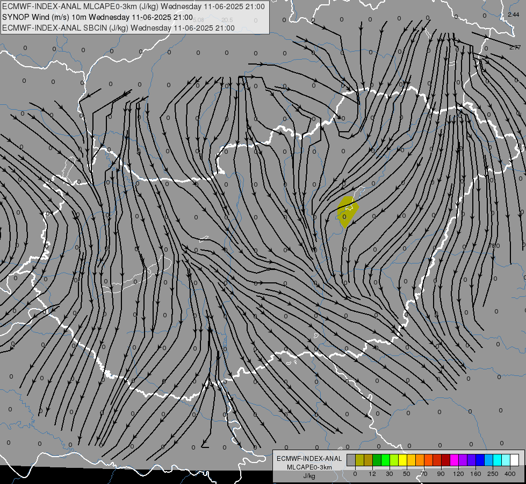Click the pure blue legend swatch

coord(480,460)
